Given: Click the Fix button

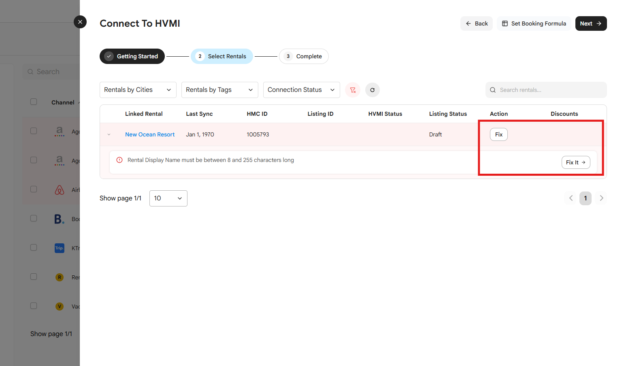Looking at the screenshot, I should click(x=499, y=134).
